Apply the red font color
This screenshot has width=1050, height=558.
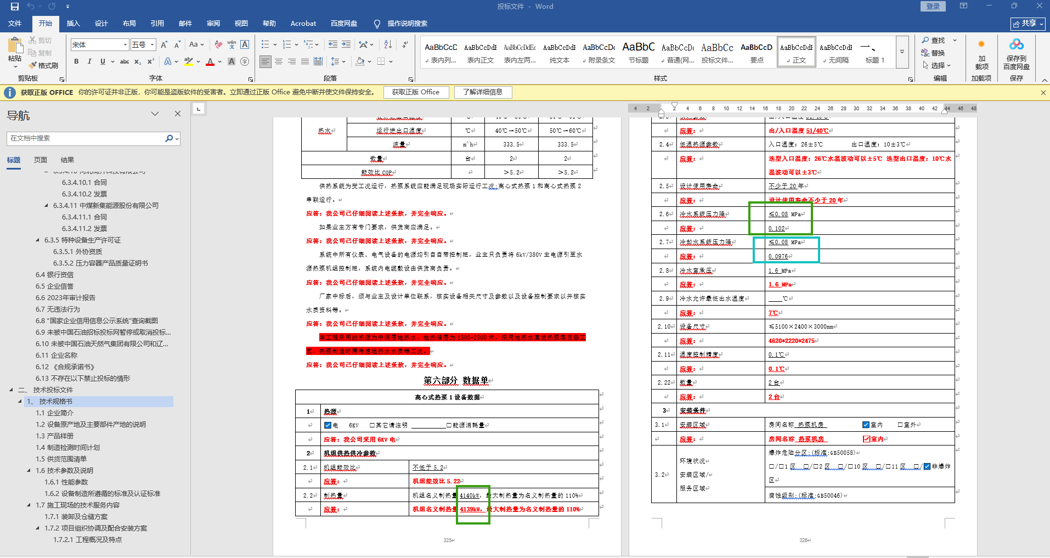click(210, 61)
